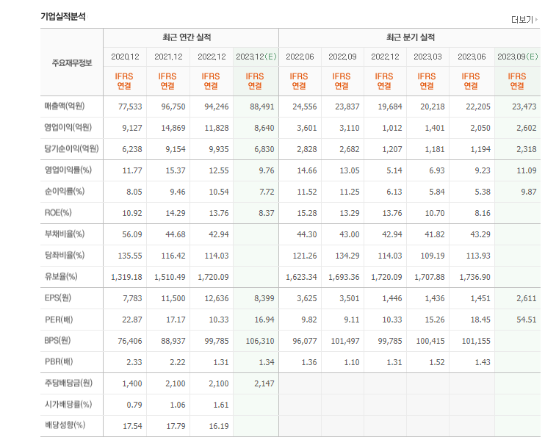Screen dimensions: 545x440
Task: Select dividend per share 2,147
Action: (x=264, y=383)
